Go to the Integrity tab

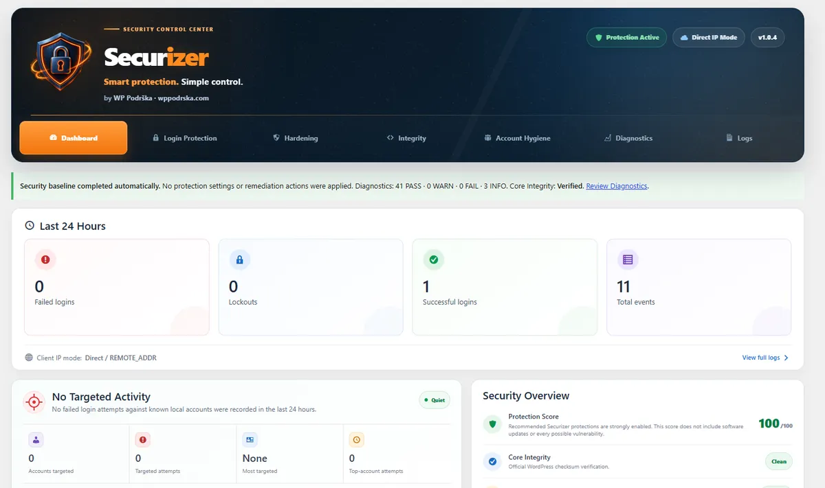point(406,138)
